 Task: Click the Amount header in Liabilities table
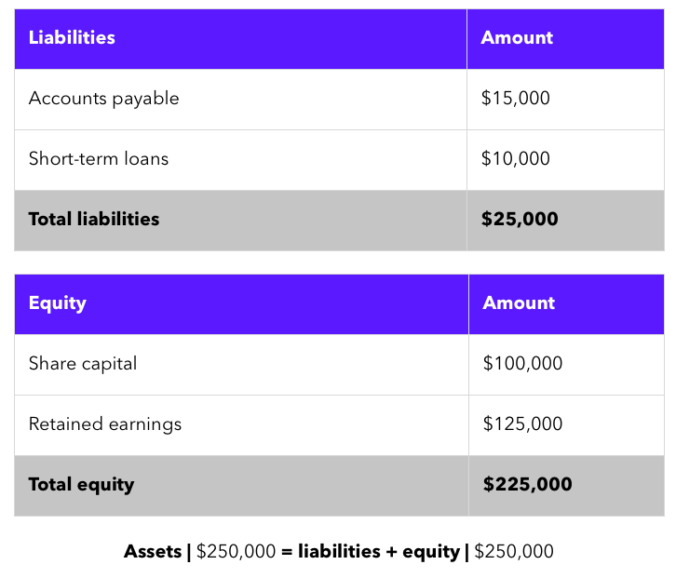pos(517,38)
